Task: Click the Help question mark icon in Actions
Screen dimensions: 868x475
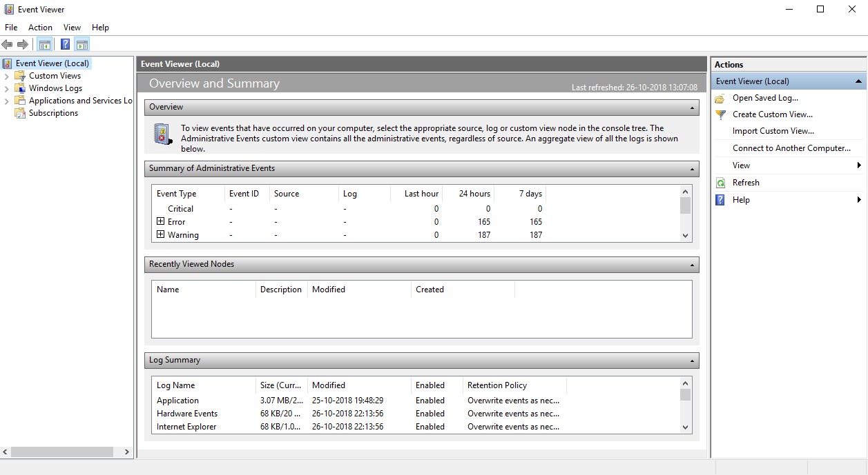Action: tap(720, 200)
